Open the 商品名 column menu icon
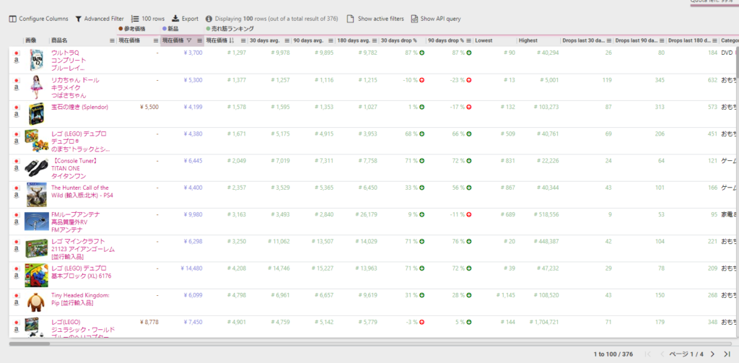Screen dimensions: 739x363 tap(112, 40)
